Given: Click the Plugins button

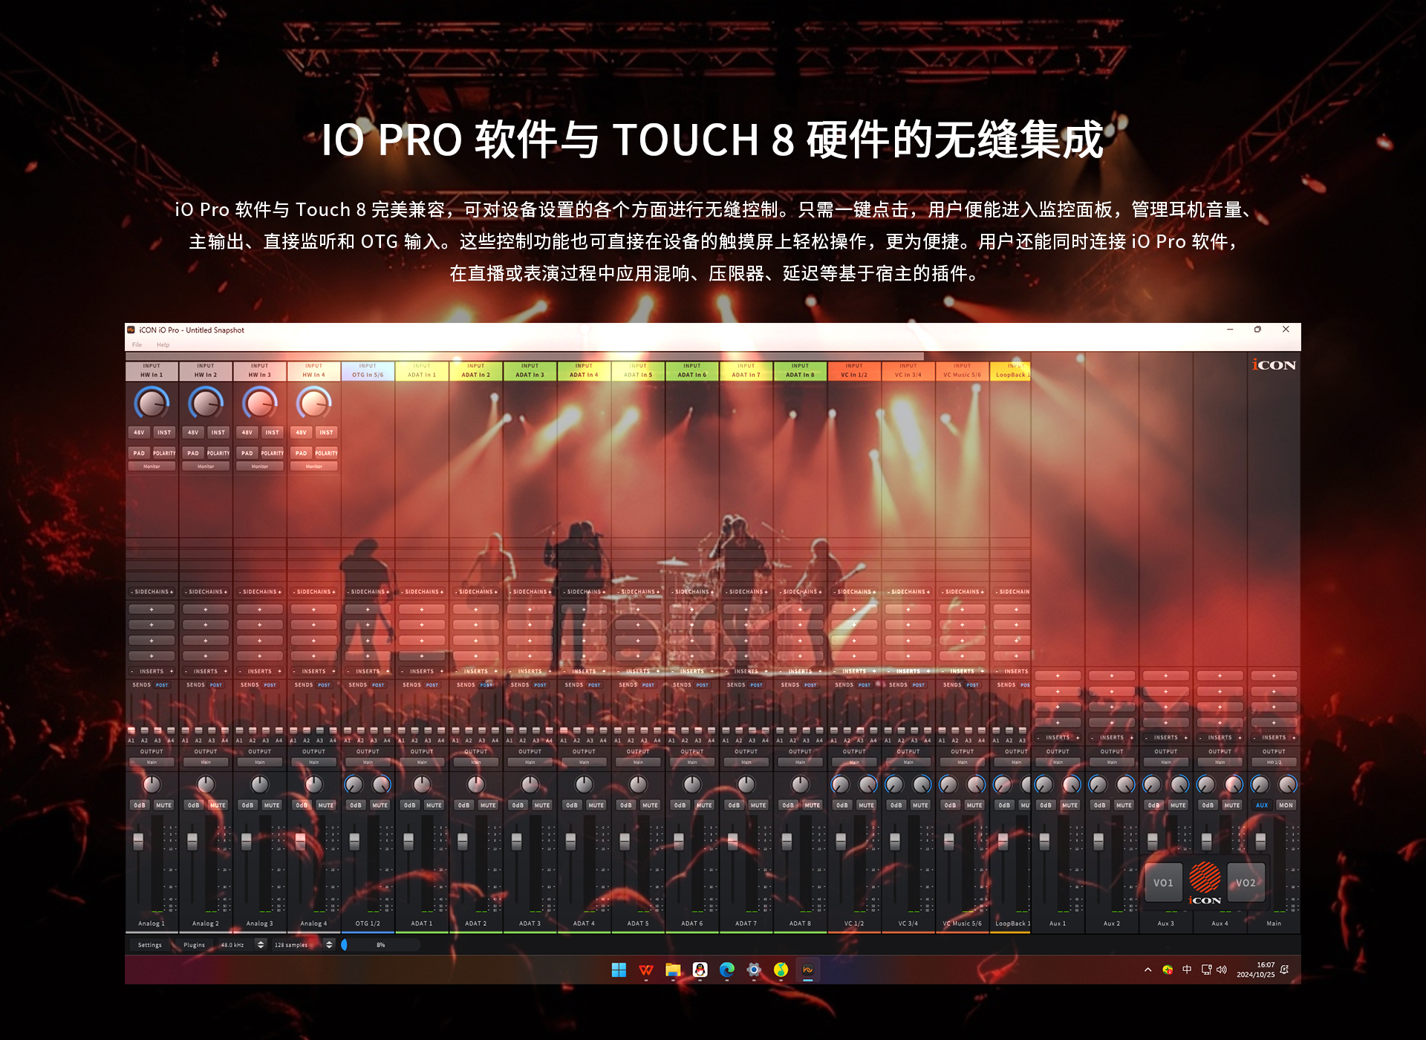Looking at the screenshot, I should click(194, 945).
